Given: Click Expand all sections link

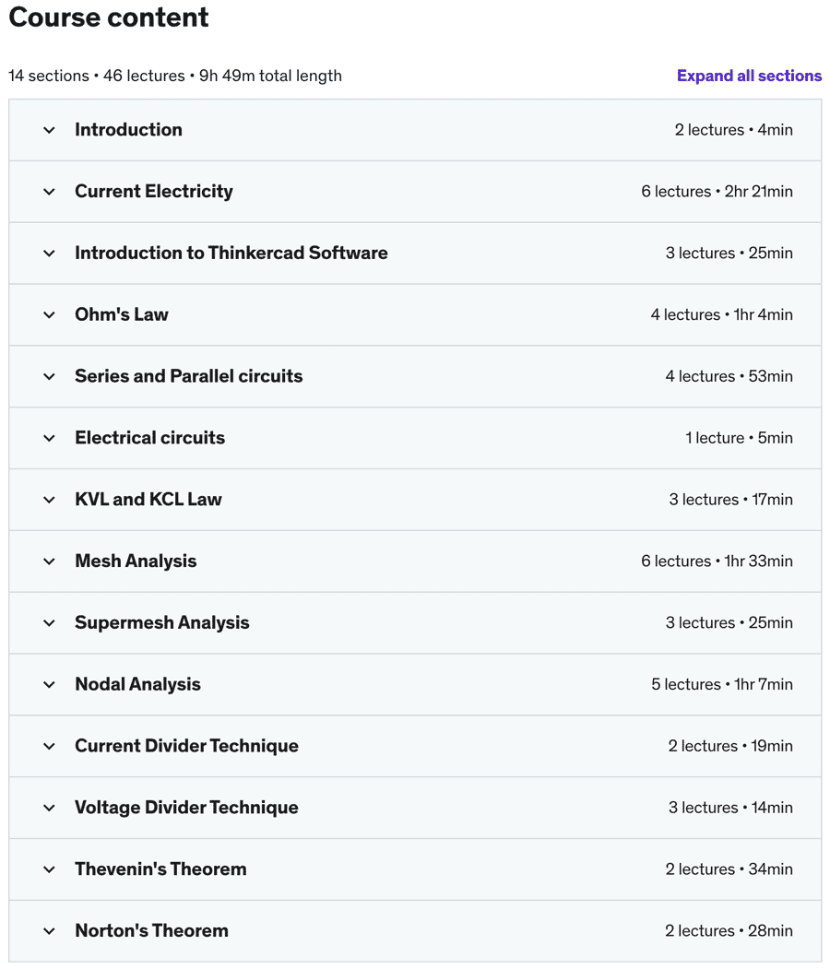Looking at the screenshot, I should pos(749,76).
